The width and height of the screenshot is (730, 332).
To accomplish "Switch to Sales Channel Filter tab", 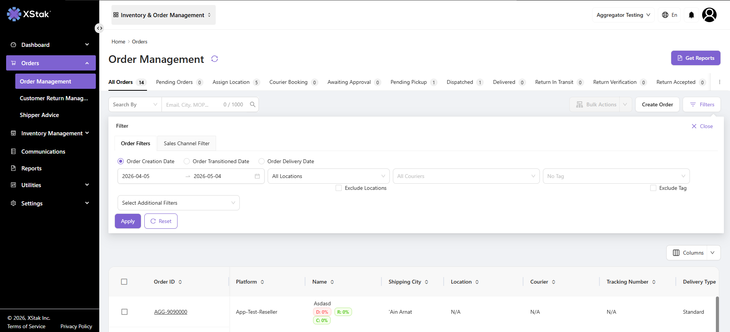I will pyautogui.click(x=187, y=143).
